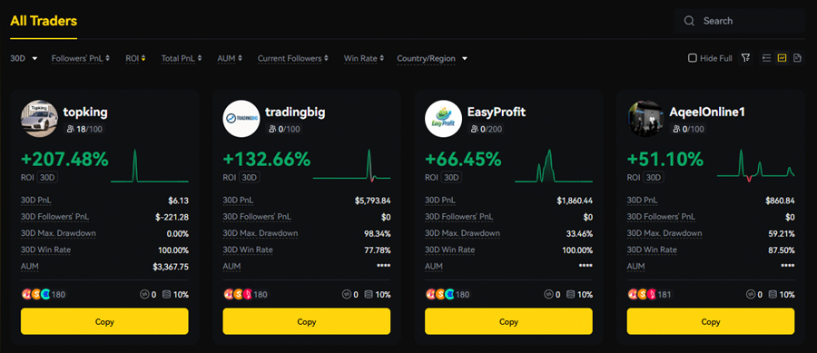This screenshot has width=817, height=353.
Task: Open the 30D period dropdown
Action: pos(24,58)
